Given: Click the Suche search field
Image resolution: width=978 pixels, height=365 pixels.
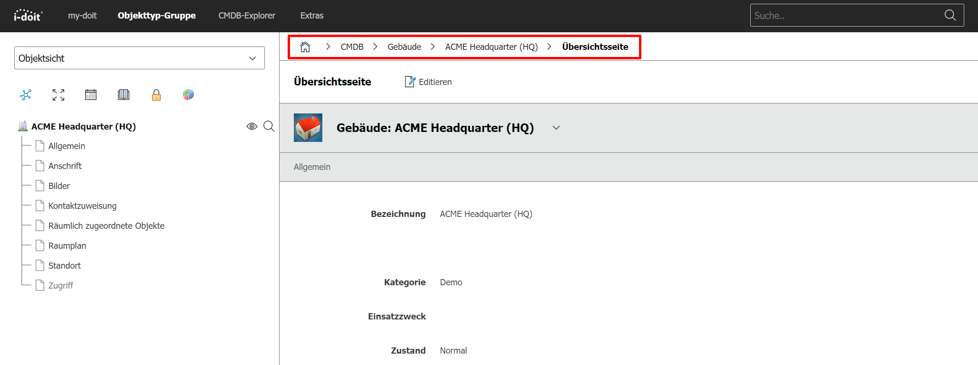Looking at the screenshot, I should click(846, 16).
